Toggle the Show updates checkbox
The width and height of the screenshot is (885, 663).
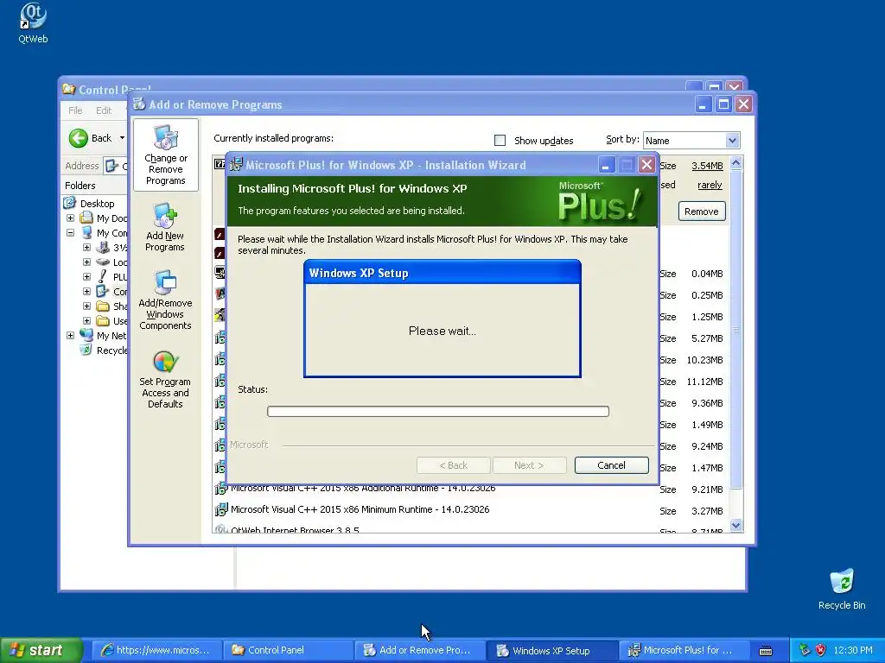[500, 141]
